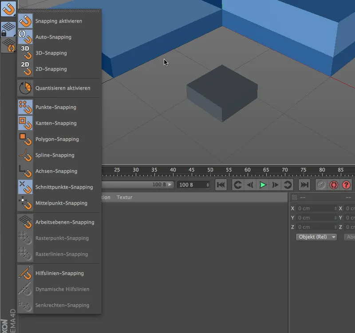The width and height of the screenshot is (355, 333).
Task: Click the coordinates panel grip icon
Action: 294,198
